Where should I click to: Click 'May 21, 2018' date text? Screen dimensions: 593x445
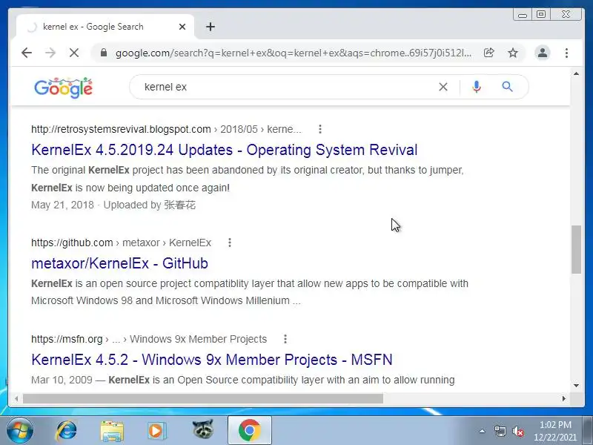pyautogui.click(x=62, y=205)
